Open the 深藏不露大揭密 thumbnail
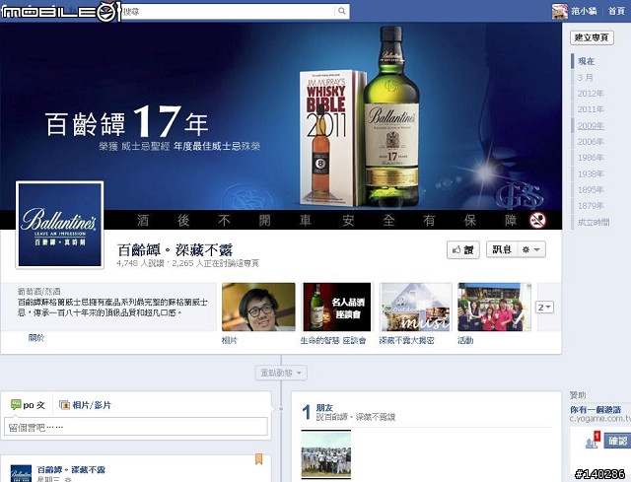631x482 pixels. pos(416,307)
